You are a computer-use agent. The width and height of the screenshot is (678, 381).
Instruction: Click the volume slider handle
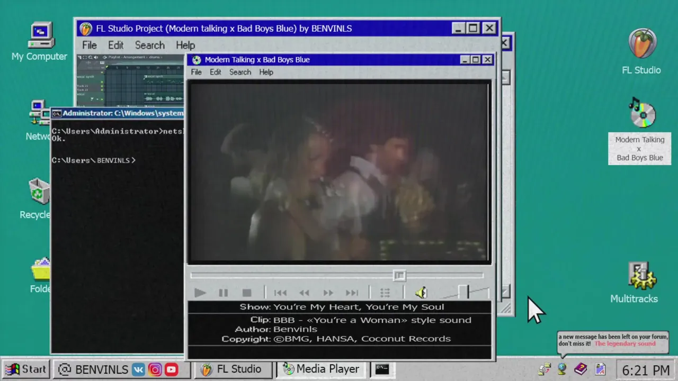pyautogui.click(x=463, y=292)
